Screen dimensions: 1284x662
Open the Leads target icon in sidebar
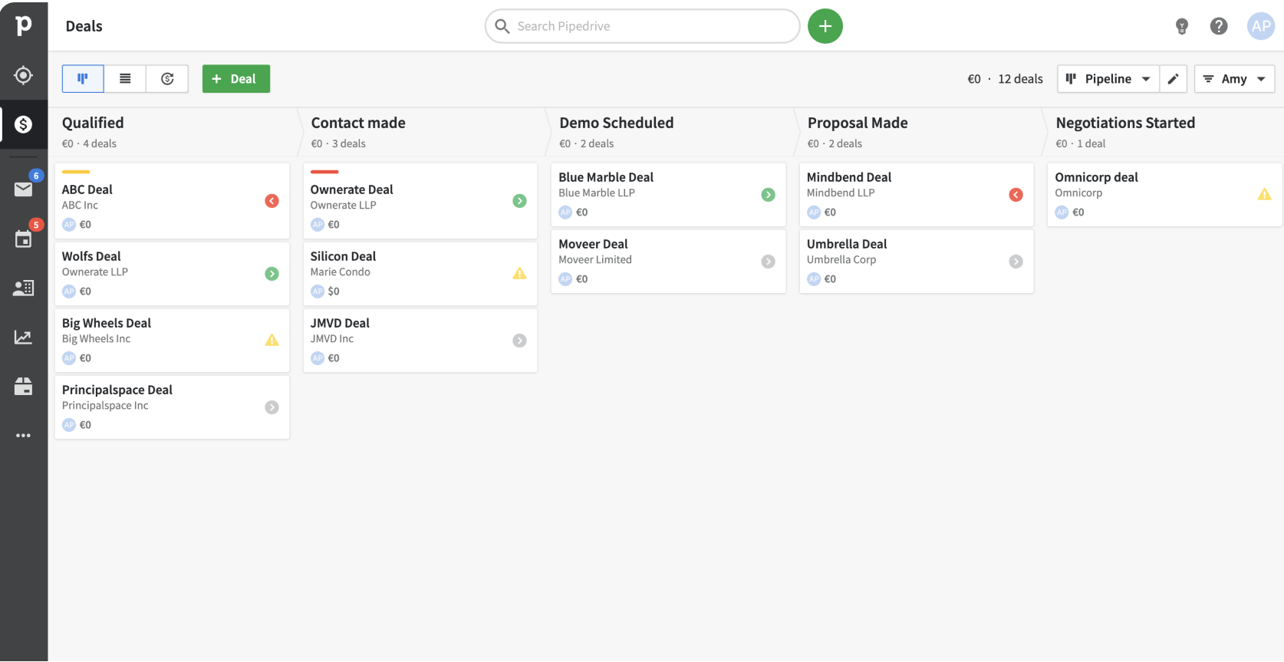(x=23, y=75)
